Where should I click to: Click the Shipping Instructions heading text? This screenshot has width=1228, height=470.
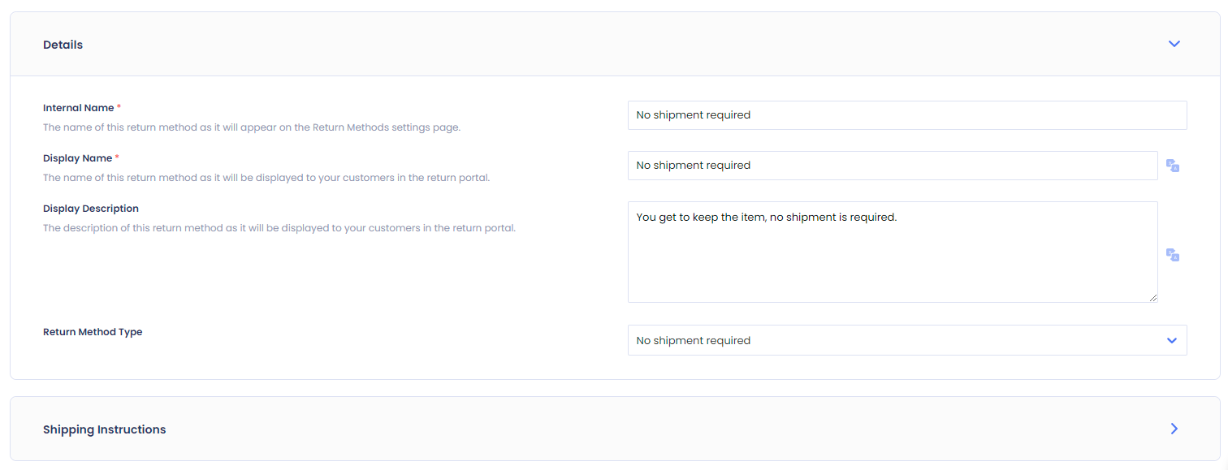coord(105,429)
